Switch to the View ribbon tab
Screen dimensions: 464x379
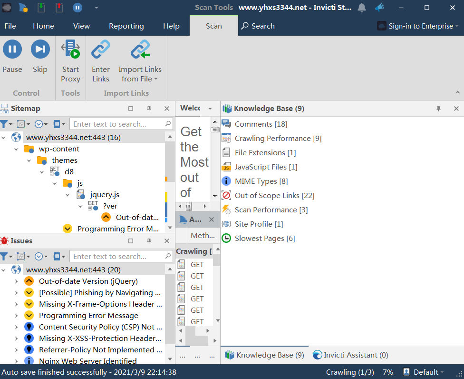(x=81, y=26)
